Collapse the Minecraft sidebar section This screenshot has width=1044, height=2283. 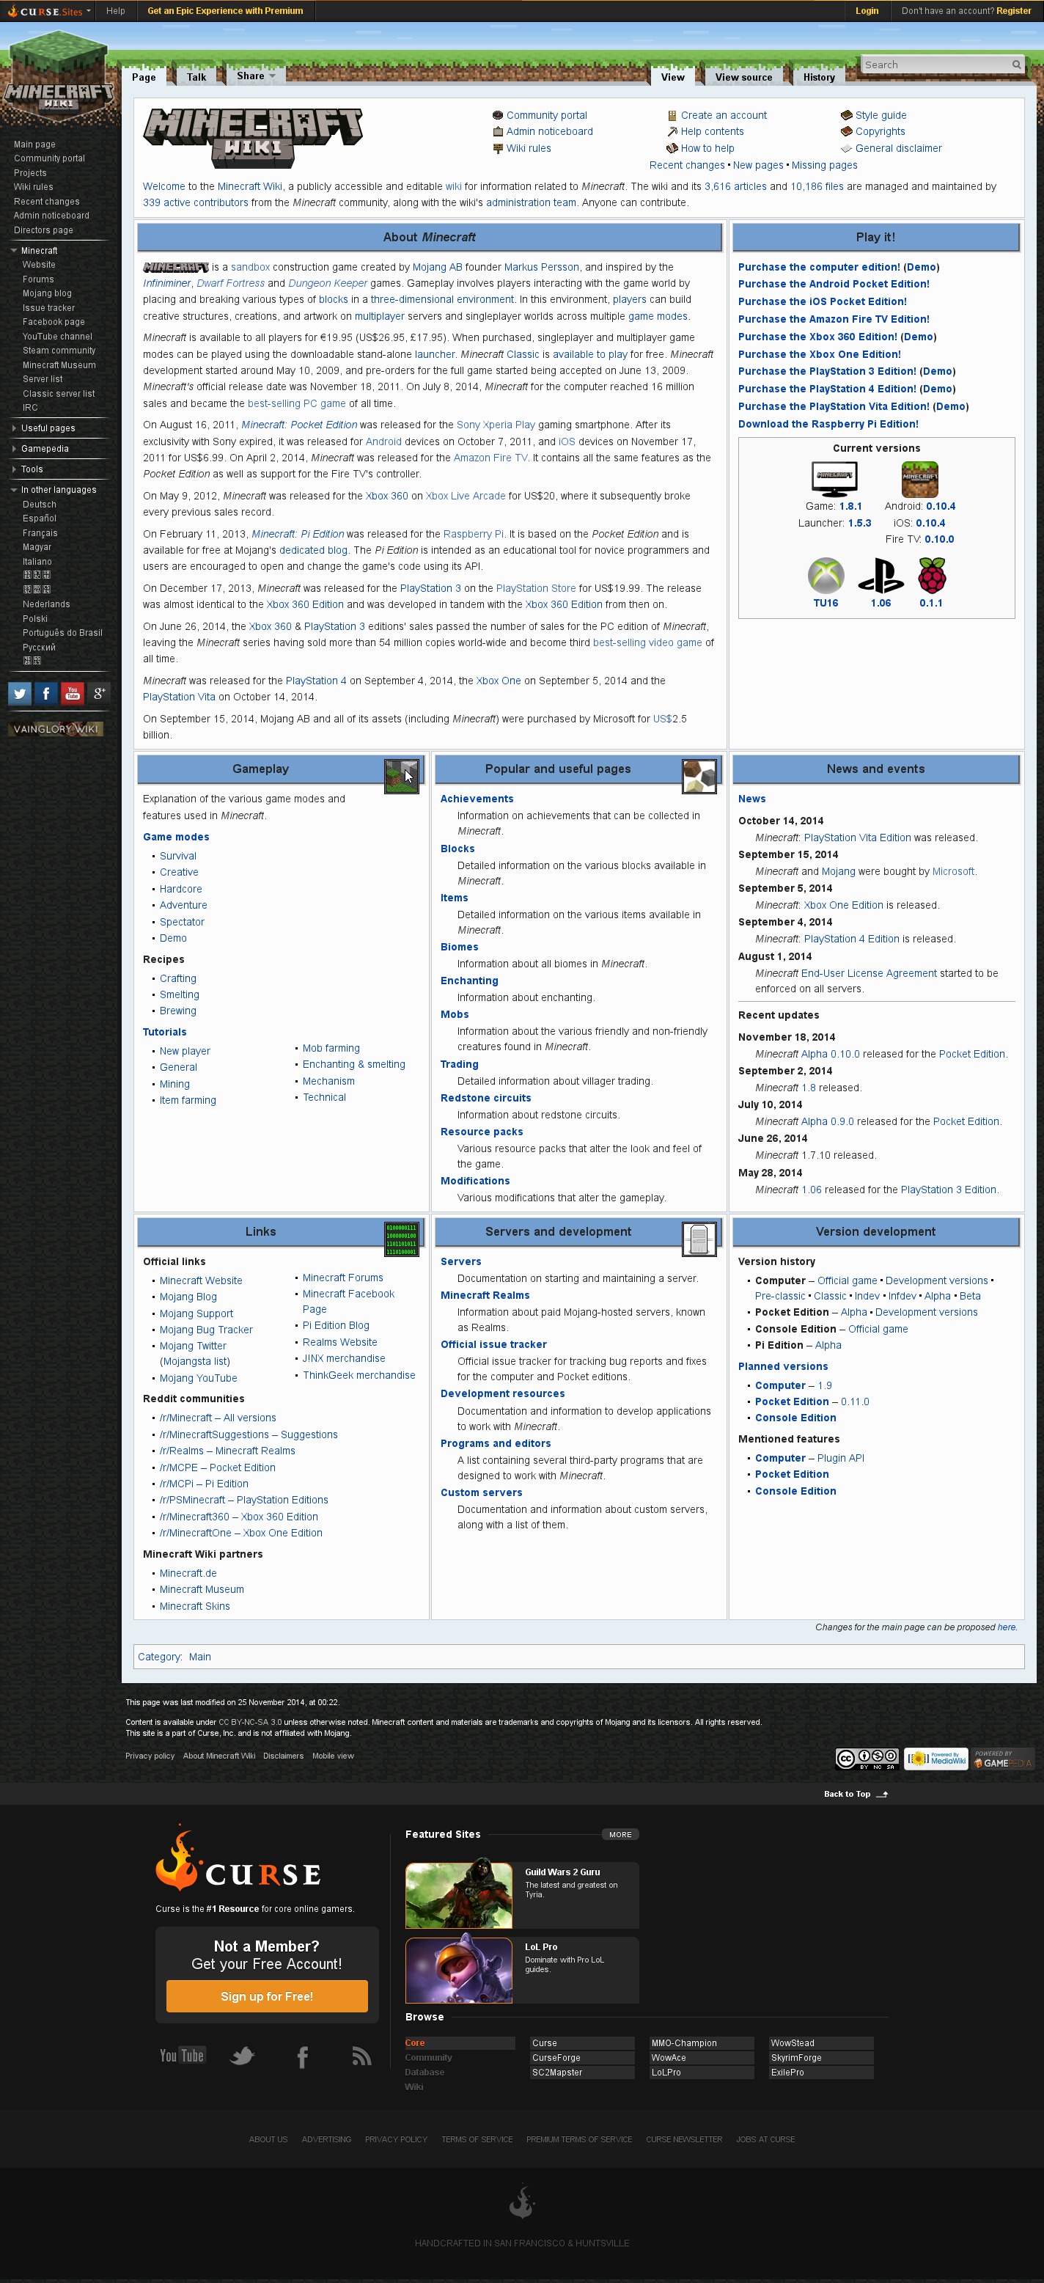39,251
